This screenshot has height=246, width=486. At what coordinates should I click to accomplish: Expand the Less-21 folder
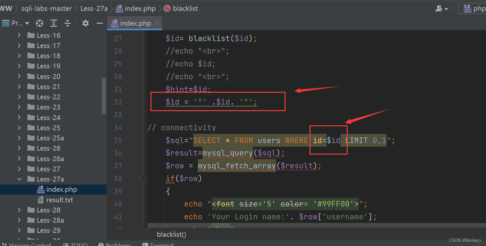click(x=19, y=86)
